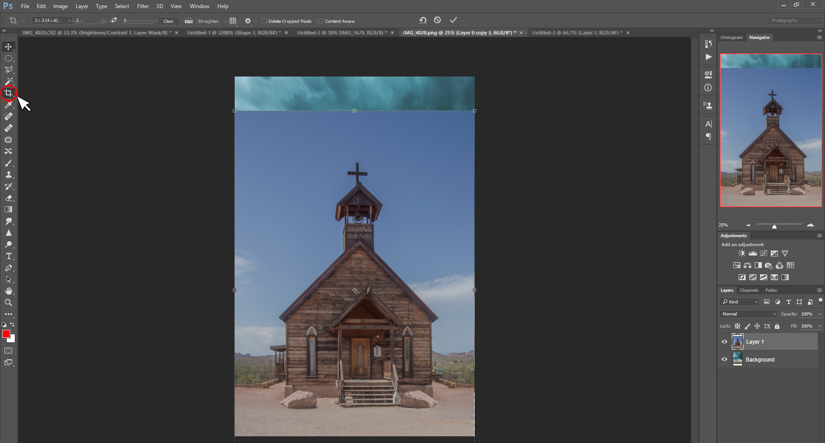The width and height of the screenshot is (825, 443).
Task: Select the Magic Wand tool
Action: [9, 81]
